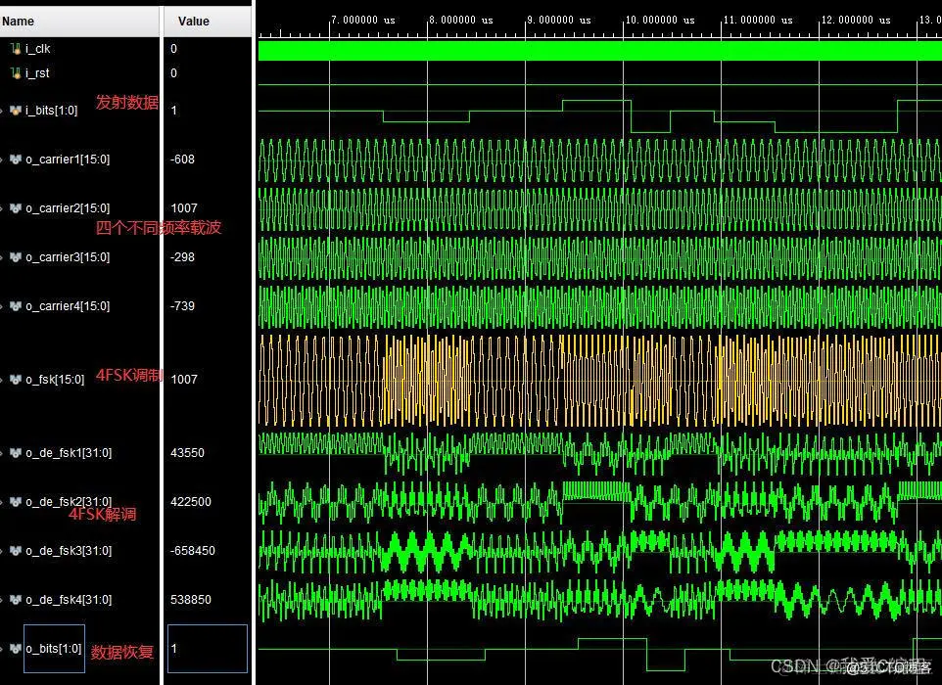Click the 11.000000 us timeline label
This screenshot has width=942, height=685.
(758, 20)
